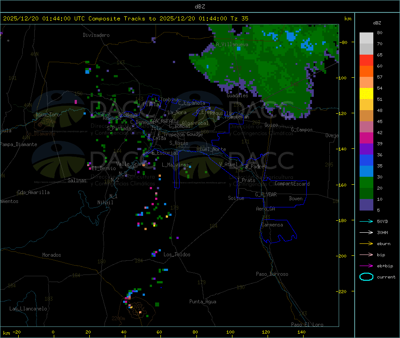The height and width of the screenshot is (338, 400).
Task: Click the pink bip arrow legend icon
Action: [366, 254]
